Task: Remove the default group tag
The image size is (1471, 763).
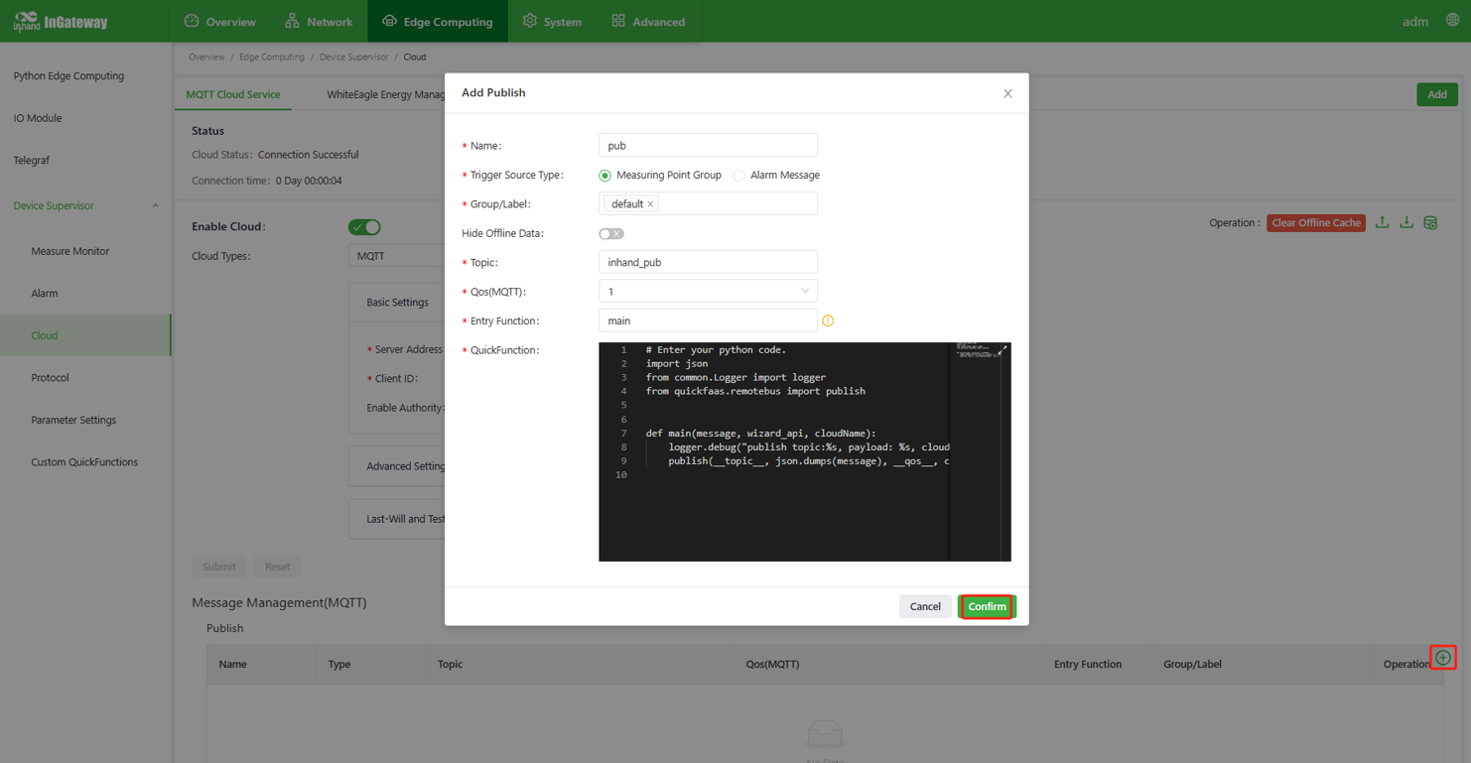Action: point(650,204)
